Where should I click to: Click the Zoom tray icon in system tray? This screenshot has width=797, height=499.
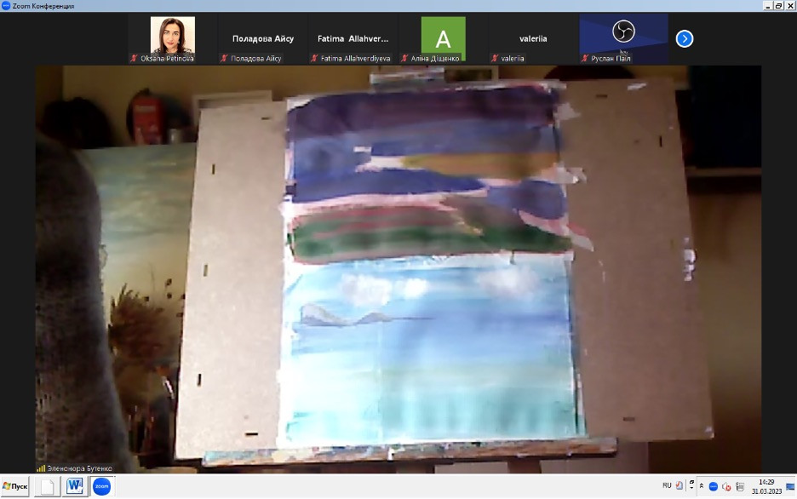click(714, 486)
